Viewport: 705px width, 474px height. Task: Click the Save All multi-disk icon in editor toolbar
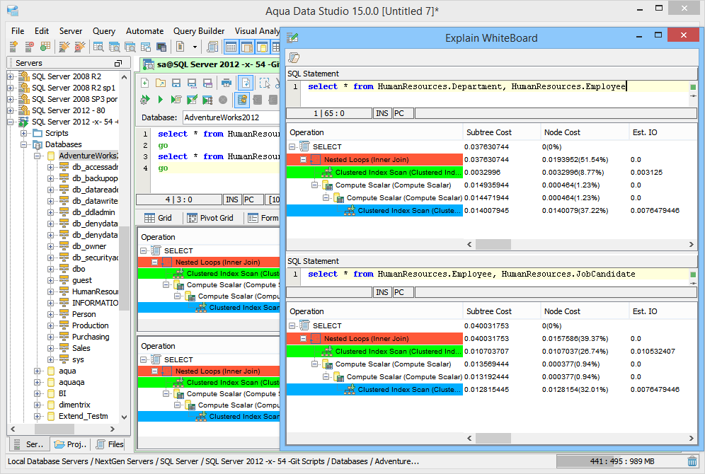[207, 83]
